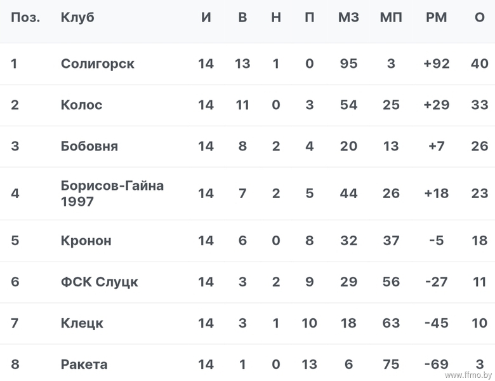Click the О points column header
495x381 pixels.
point(480,17)
